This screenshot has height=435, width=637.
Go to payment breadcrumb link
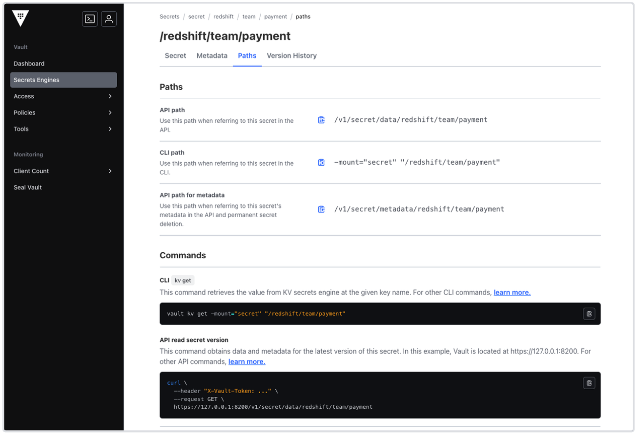pos(276,17)
